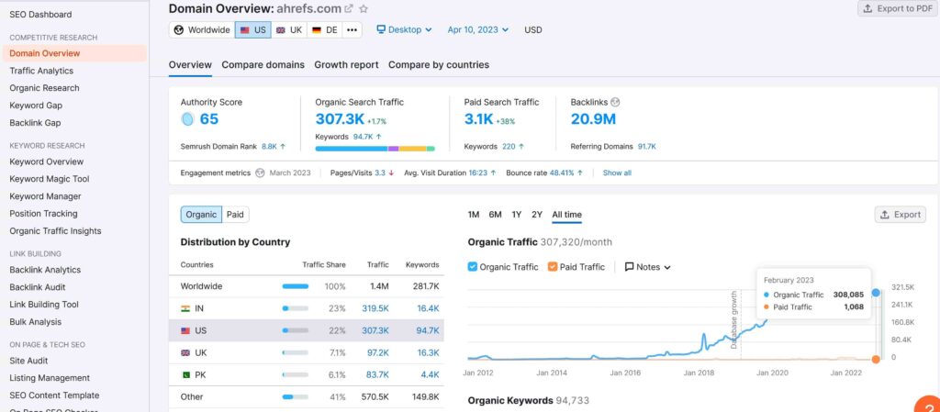Click PK keywords value 4.4K

(x=430, y=375)
